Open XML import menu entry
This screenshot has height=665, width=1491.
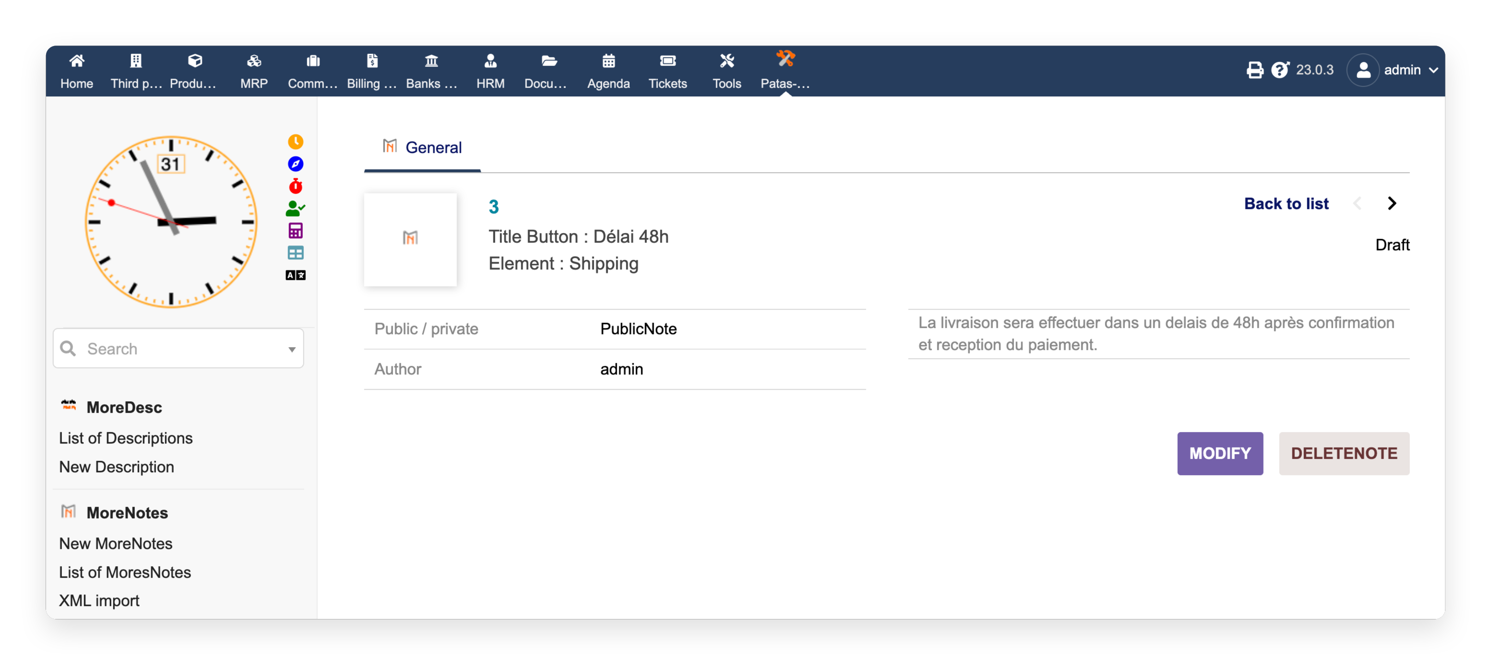click(x=99, y=600)
